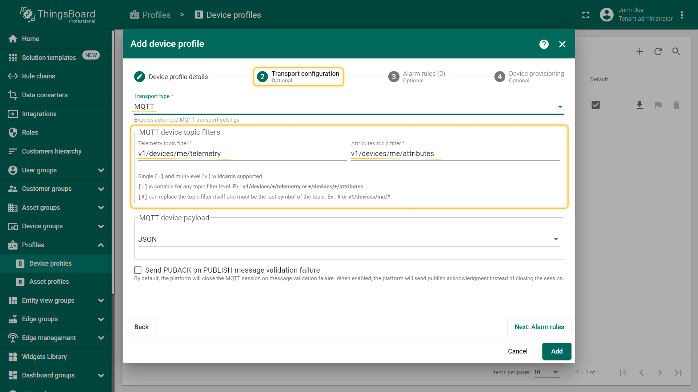Open the three-dot user menu

tap(682, 15)
